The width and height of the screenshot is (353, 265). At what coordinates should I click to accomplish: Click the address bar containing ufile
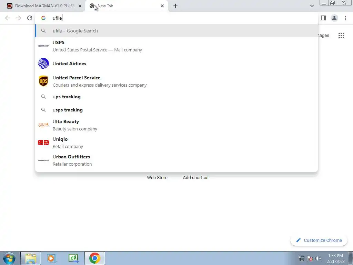176,18
